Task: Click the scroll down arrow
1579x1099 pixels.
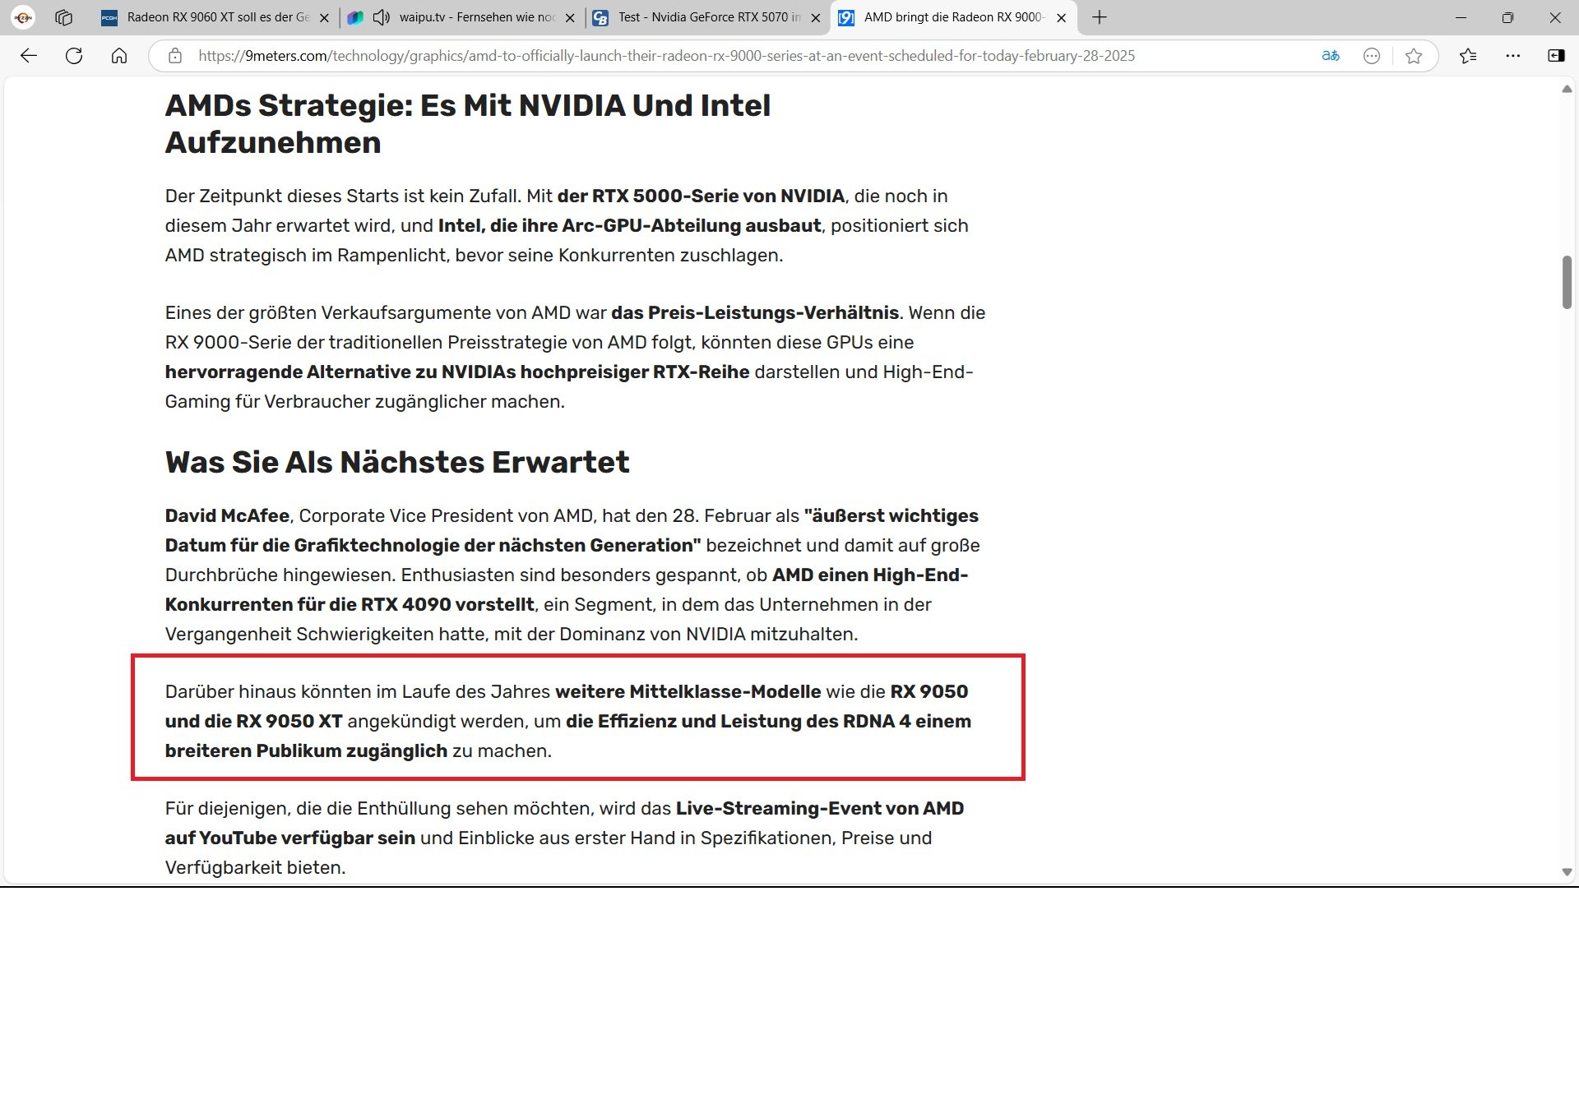Action: 1567,872
